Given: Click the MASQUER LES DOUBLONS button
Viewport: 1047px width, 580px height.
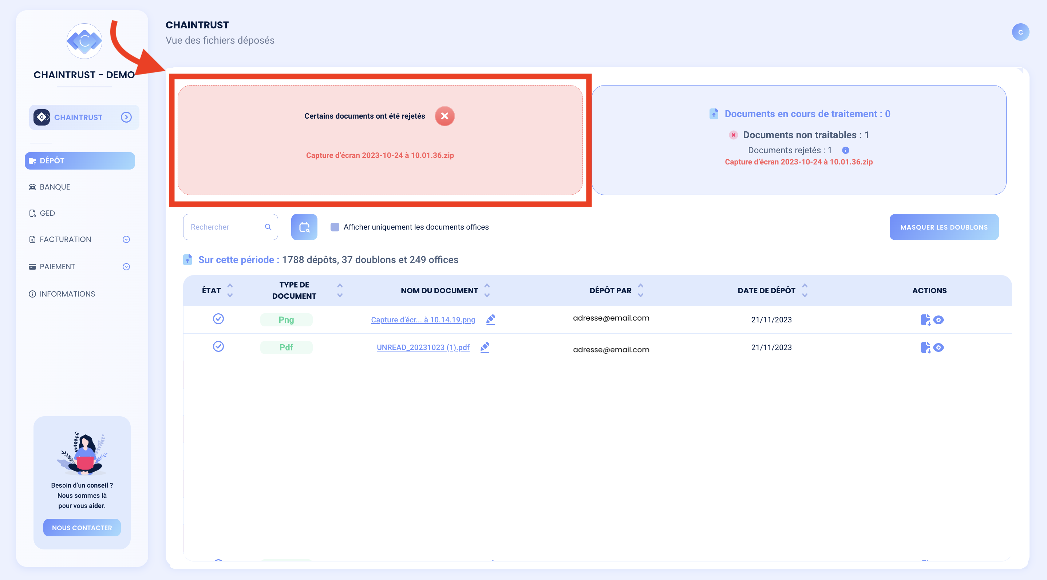Looking at the screenshot, I should 944,227.
